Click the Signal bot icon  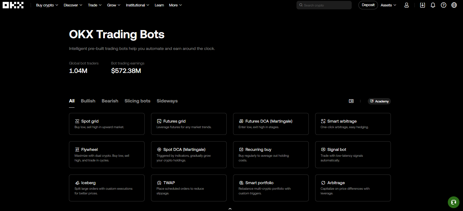[323, 149]
